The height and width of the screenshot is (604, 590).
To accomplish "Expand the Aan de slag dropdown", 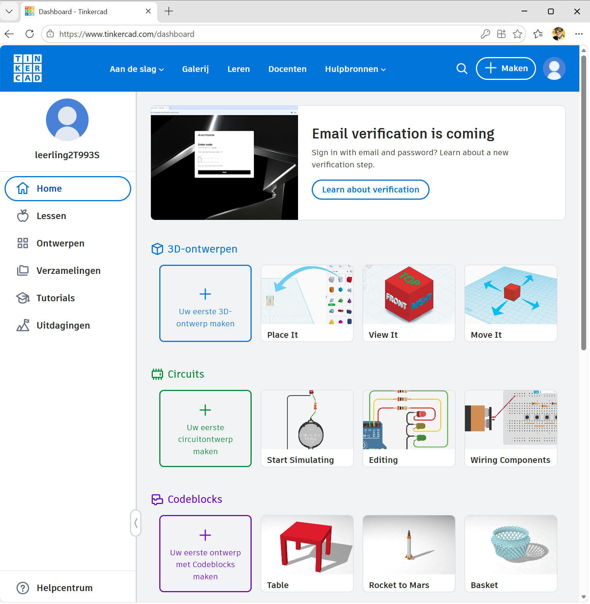I will coord(137,69).
